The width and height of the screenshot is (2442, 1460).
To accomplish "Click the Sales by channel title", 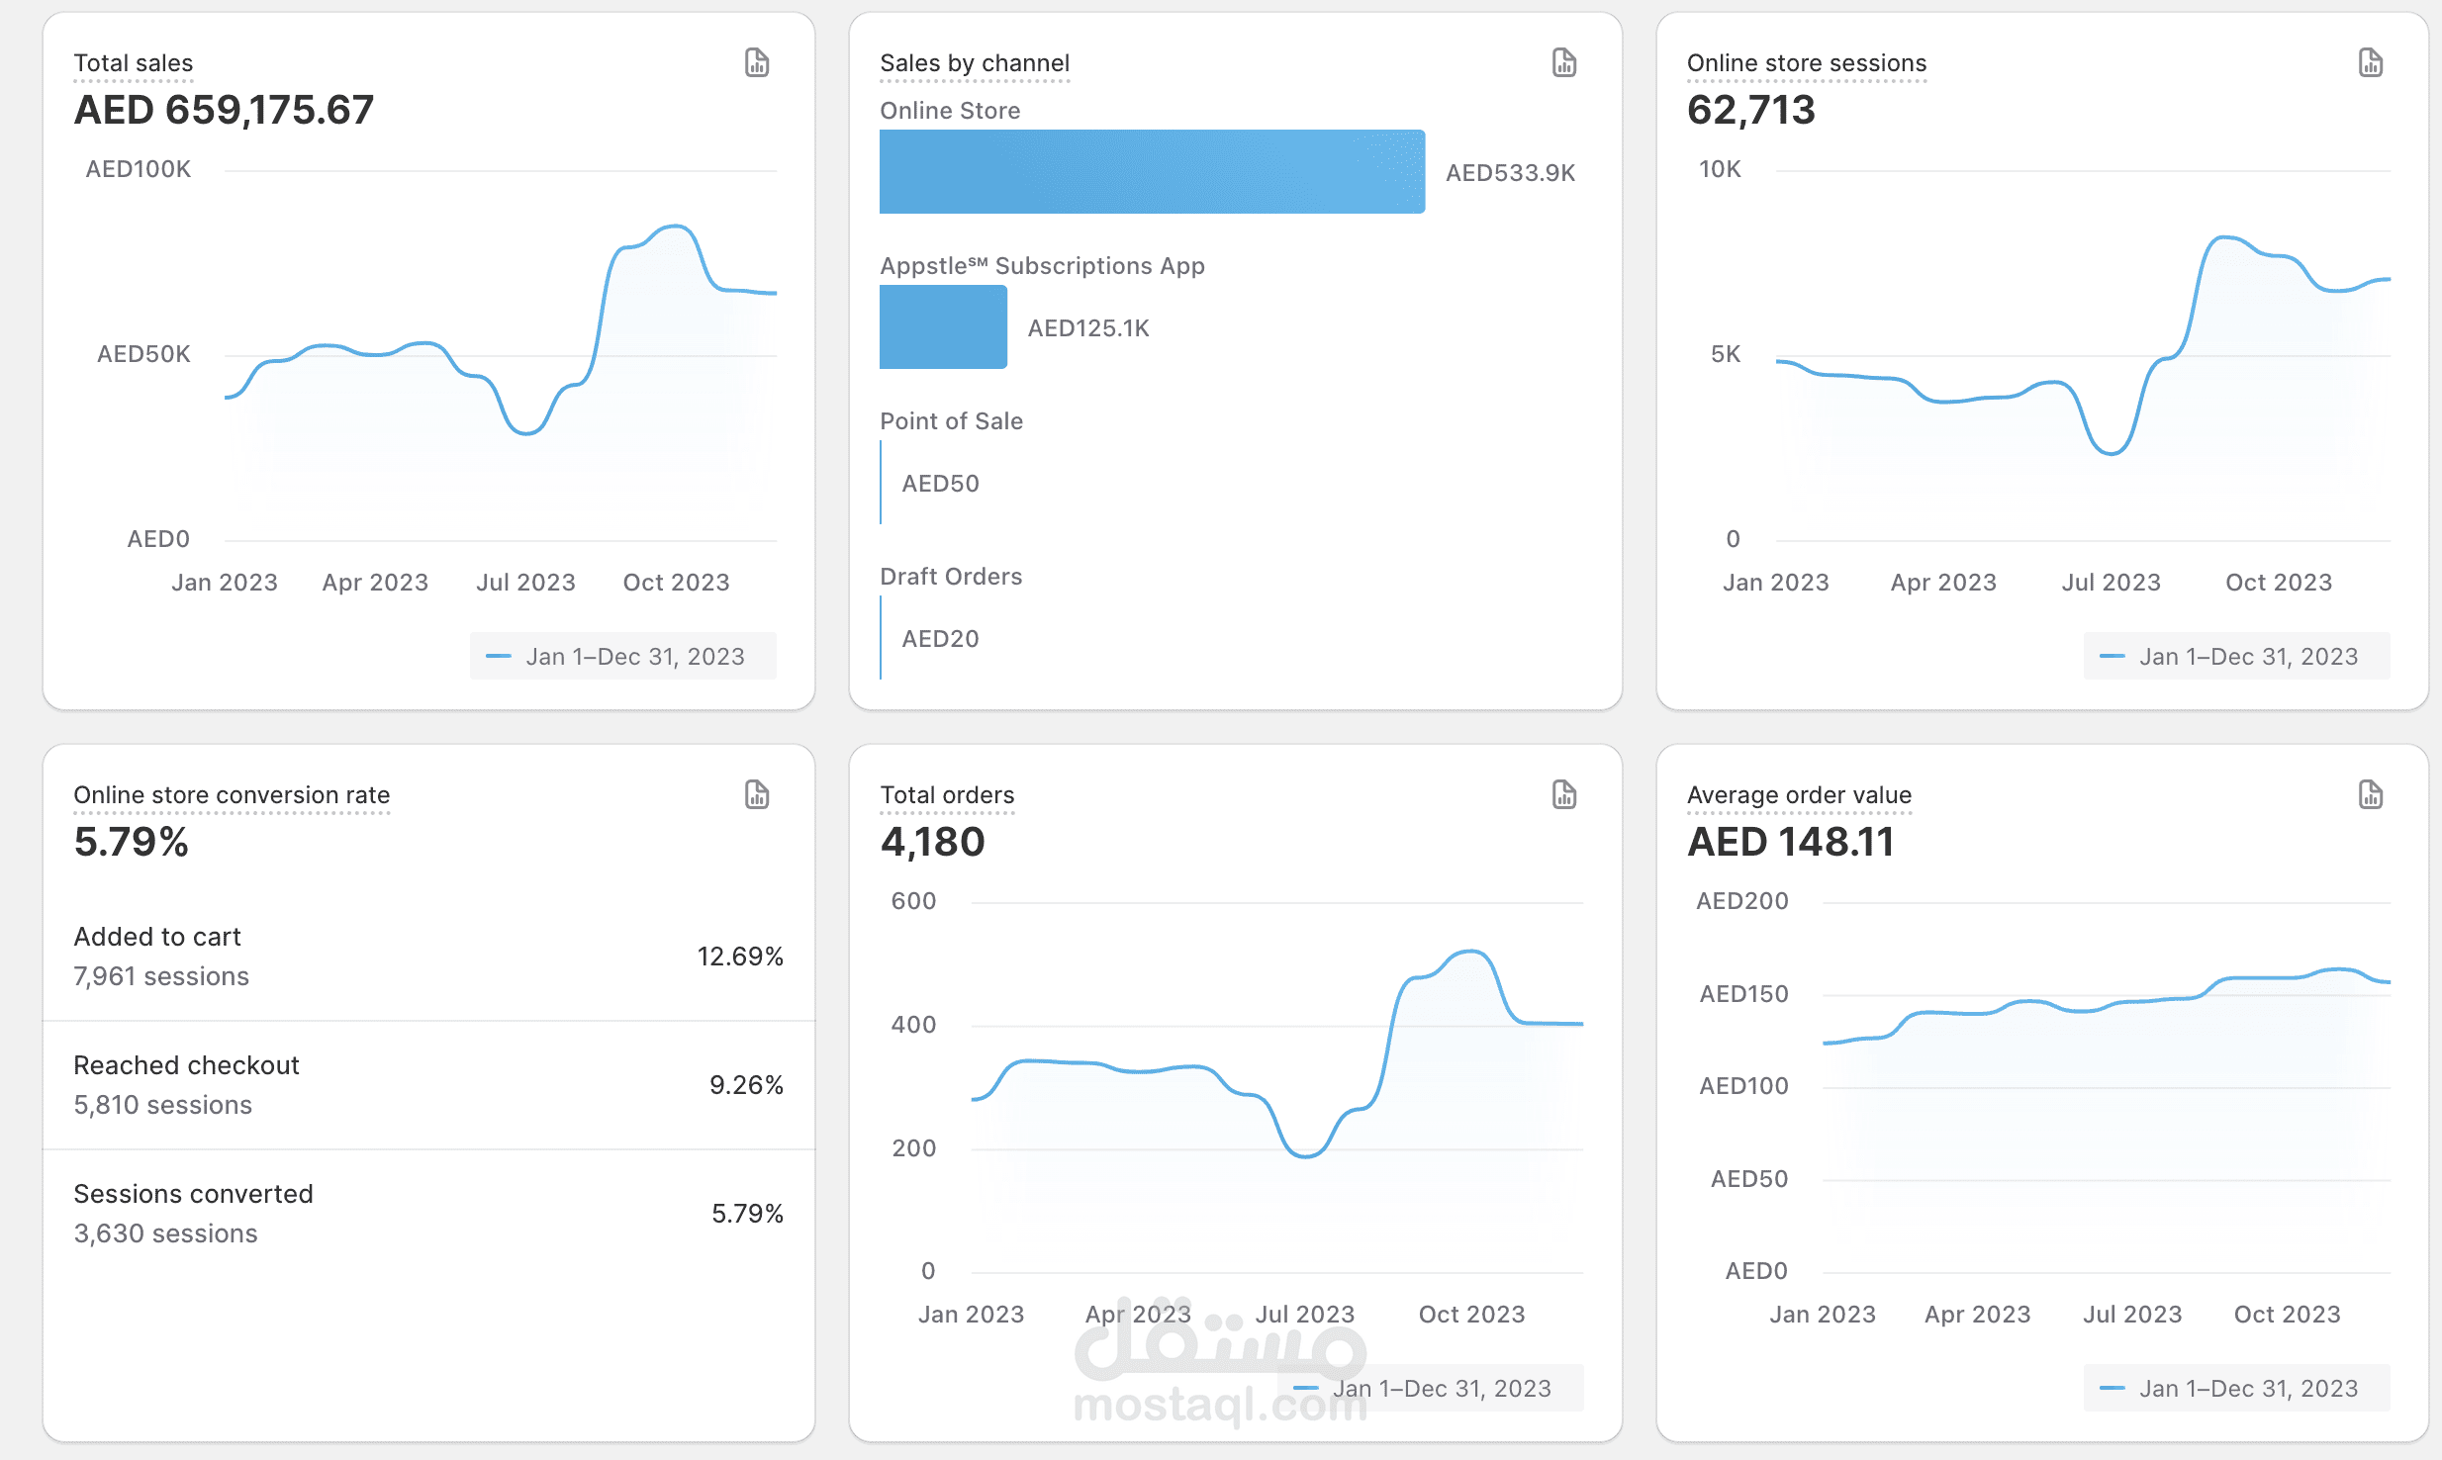I will [x=975, y=63].
